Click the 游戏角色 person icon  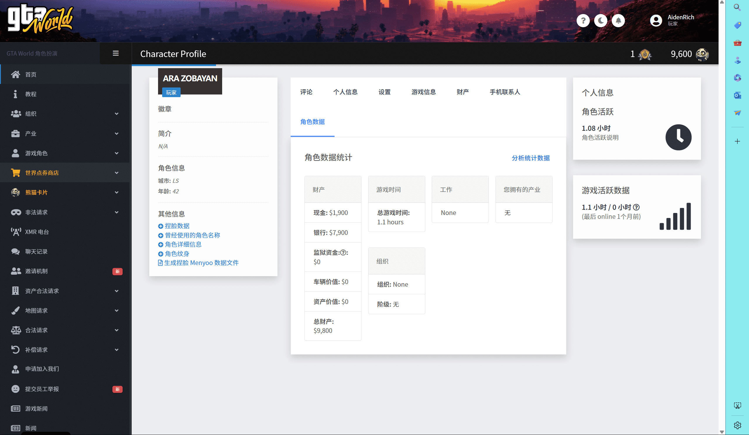point(16,153)
